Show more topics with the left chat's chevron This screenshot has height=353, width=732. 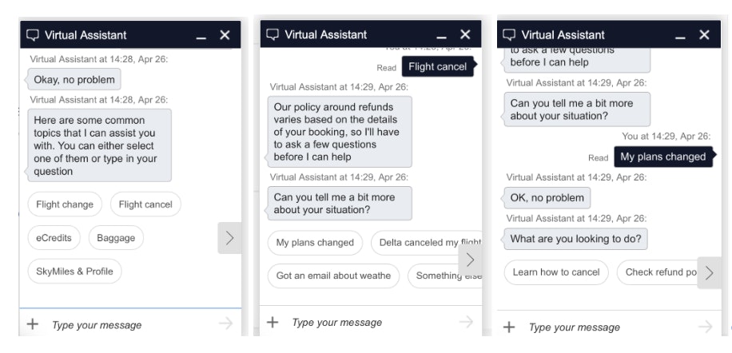click(x=229, y=238)
